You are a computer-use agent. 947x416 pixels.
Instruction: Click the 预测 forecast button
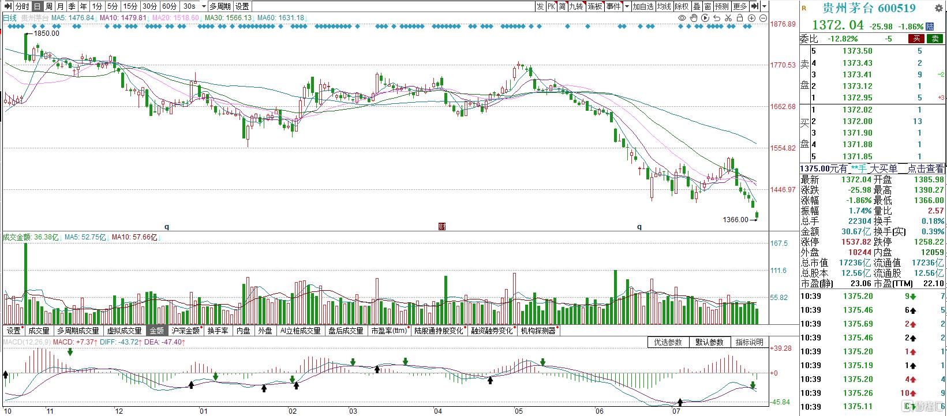click(x=722, y=6)
